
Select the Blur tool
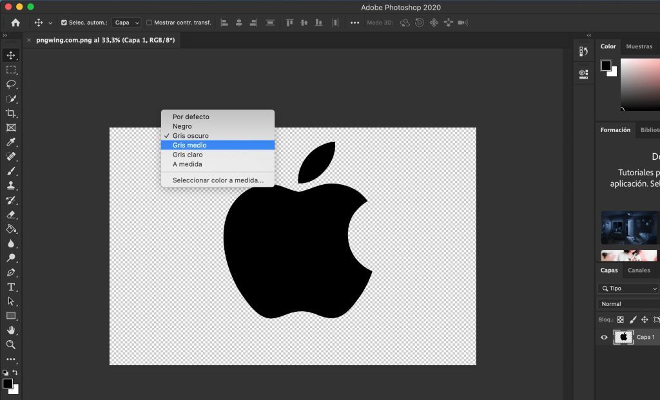click(11, 243)
